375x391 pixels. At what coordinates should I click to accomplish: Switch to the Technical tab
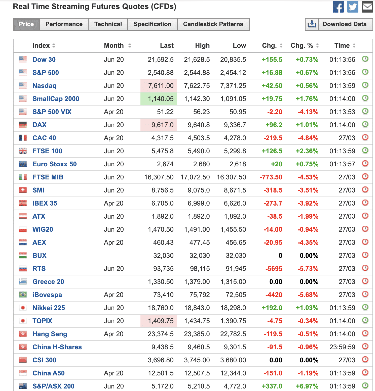(x=108, y=24)
